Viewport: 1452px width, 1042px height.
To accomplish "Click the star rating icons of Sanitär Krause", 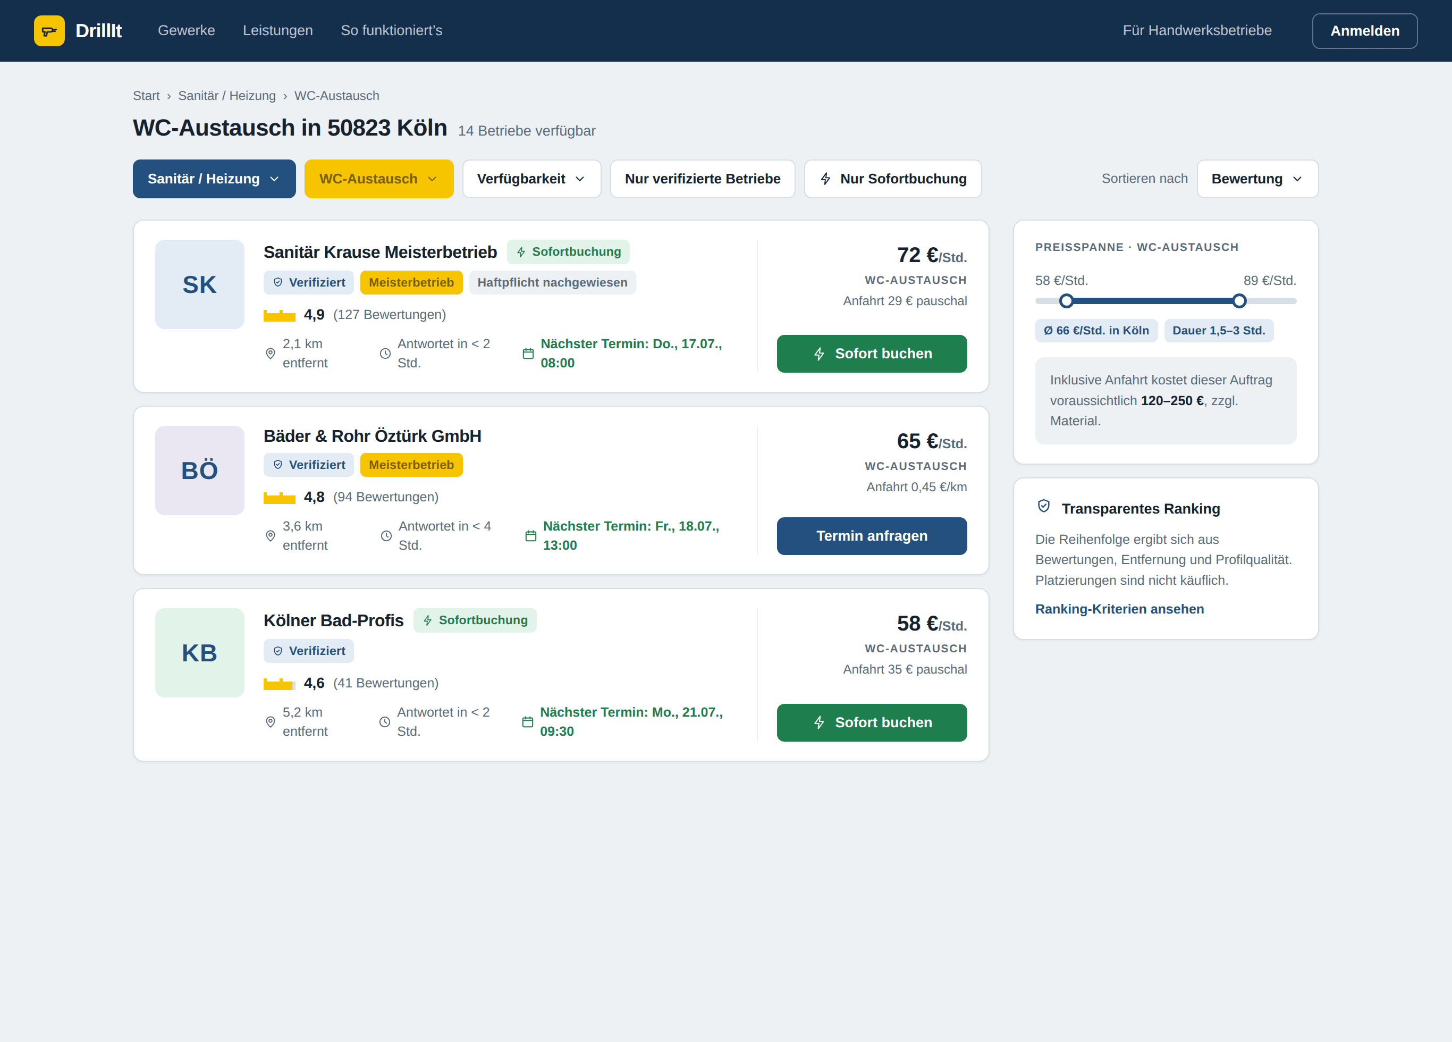I will (279, 315).
